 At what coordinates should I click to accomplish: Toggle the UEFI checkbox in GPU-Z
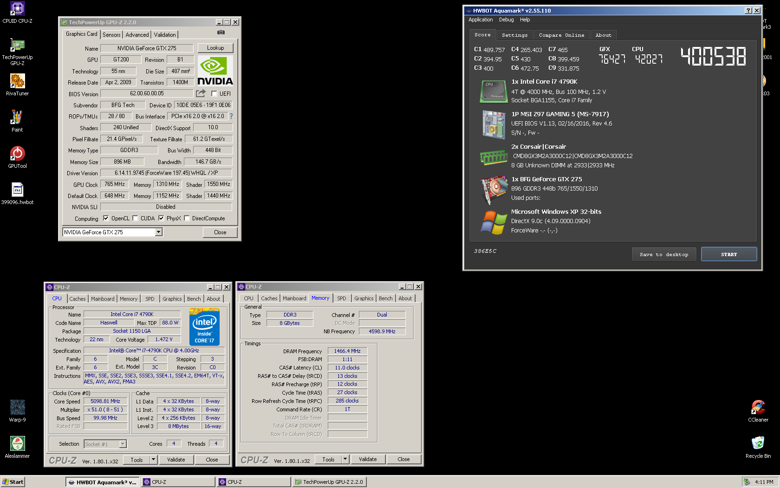[214, 93]
